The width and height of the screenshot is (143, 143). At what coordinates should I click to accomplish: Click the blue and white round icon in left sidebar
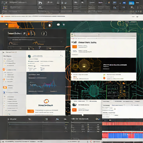pyautogui.click(x=4, y=92)
